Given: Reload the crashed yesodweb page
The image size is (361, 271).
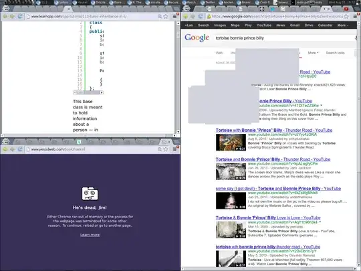Looking at the screenshot, I should click(x=20, y=149).
